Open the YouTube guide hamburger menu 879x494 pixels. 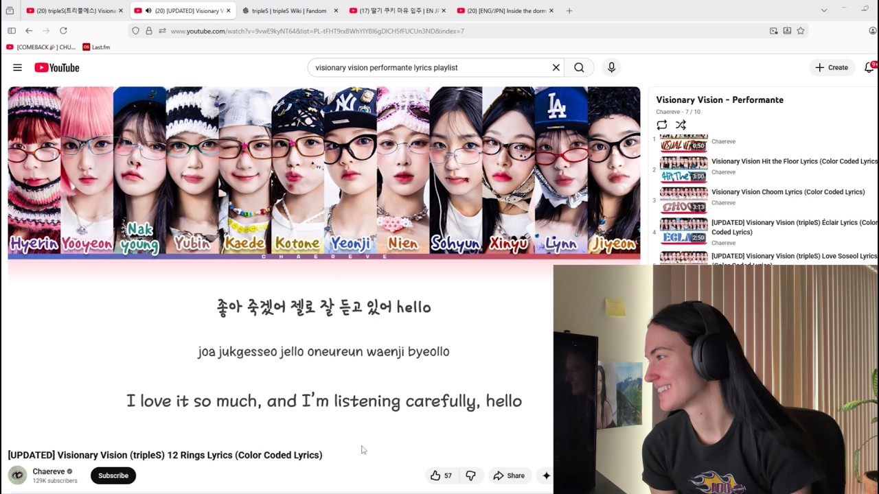[17, 67]
